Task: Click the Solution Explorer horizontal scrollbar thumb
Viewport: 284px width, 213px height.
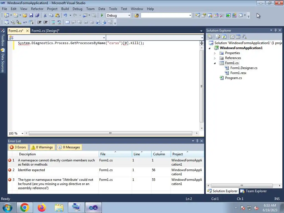Action: (242, 186)
